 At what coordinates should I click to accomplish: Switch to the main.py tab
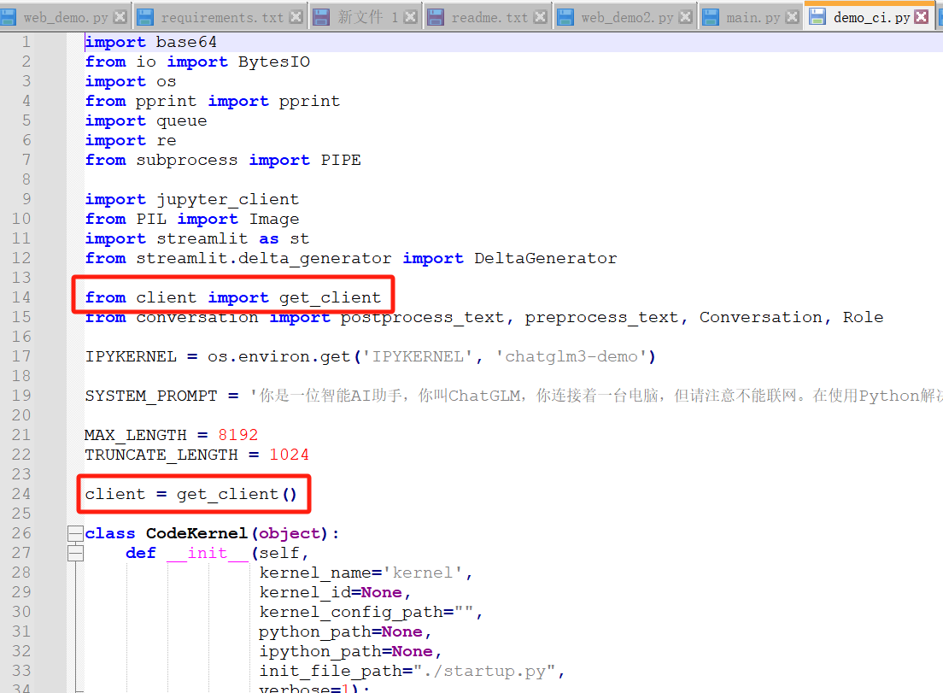pyautogui.click(x=753, y=17)
